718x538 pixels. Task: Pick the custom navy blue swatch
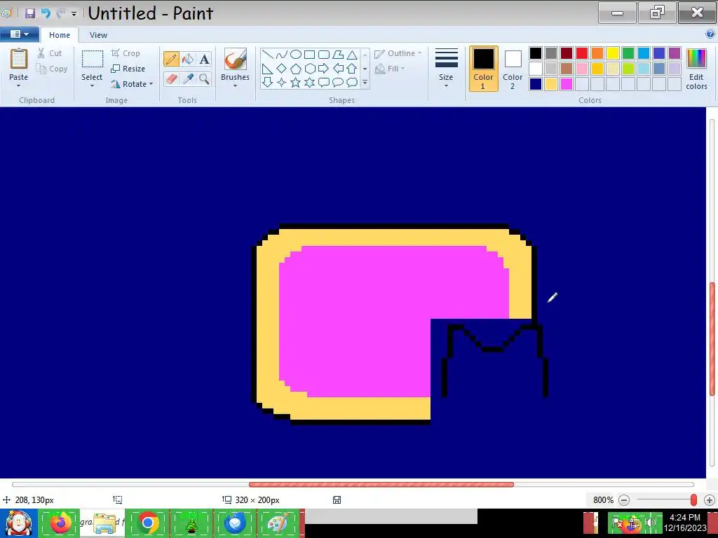click(535, 84)
